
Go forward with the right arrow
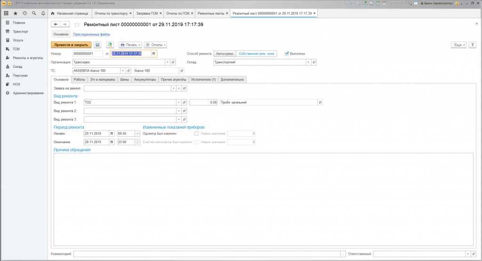tap(65, 24)
